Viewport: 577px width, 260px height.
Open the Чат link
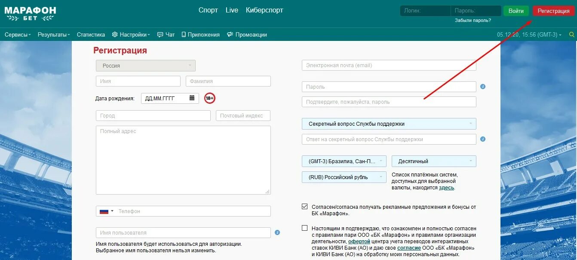click(166, 34)
